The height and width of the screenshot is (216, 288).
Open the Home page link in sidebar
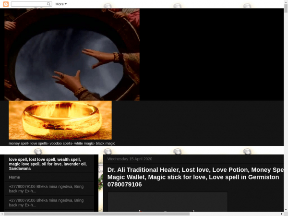coord(14,177)
